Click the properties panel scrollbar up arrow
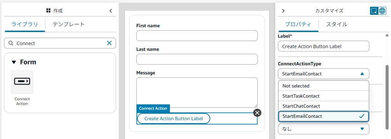 387,35
